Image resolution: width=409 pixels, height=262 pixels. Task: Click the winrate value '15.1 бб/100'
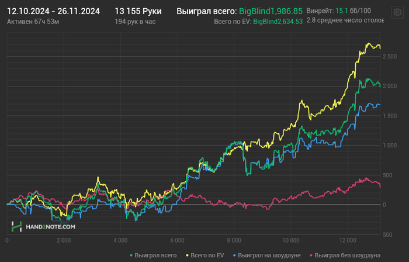[353, 11]
